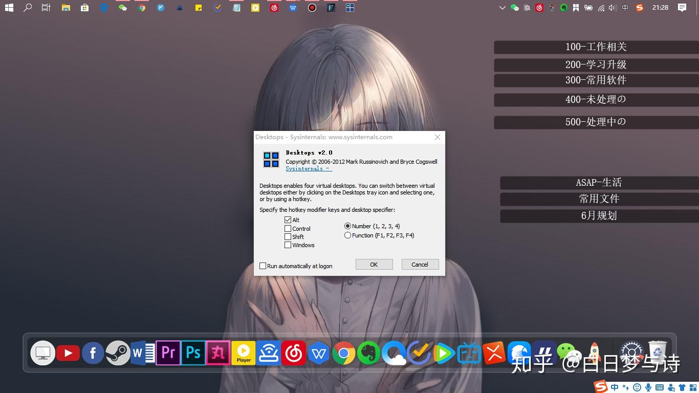Expand the hidden tray icons chevron
The width and height of the screenshot is (699, 393).
[502, 8]
